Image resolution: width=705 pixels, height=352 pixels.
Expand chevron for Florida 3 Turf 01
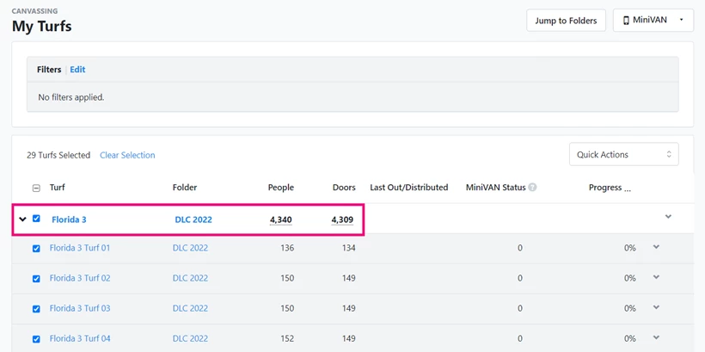tap(656, 247)
